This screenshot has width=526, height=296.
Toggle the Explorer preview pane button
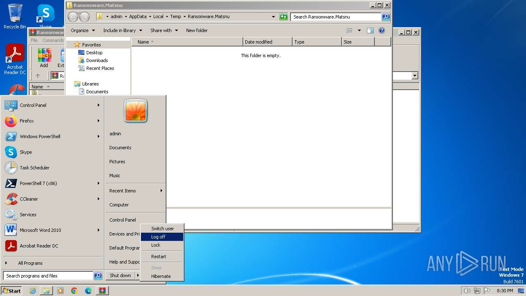point(370,30)
